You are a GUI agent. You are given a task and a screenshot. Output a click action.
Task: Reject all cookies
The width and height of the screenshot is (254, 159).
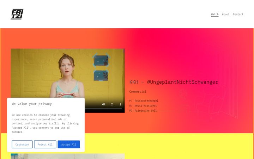45,145
